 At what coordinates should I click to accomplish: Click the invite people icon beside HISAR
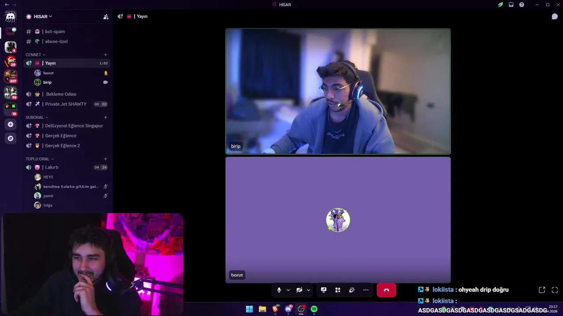106,17
